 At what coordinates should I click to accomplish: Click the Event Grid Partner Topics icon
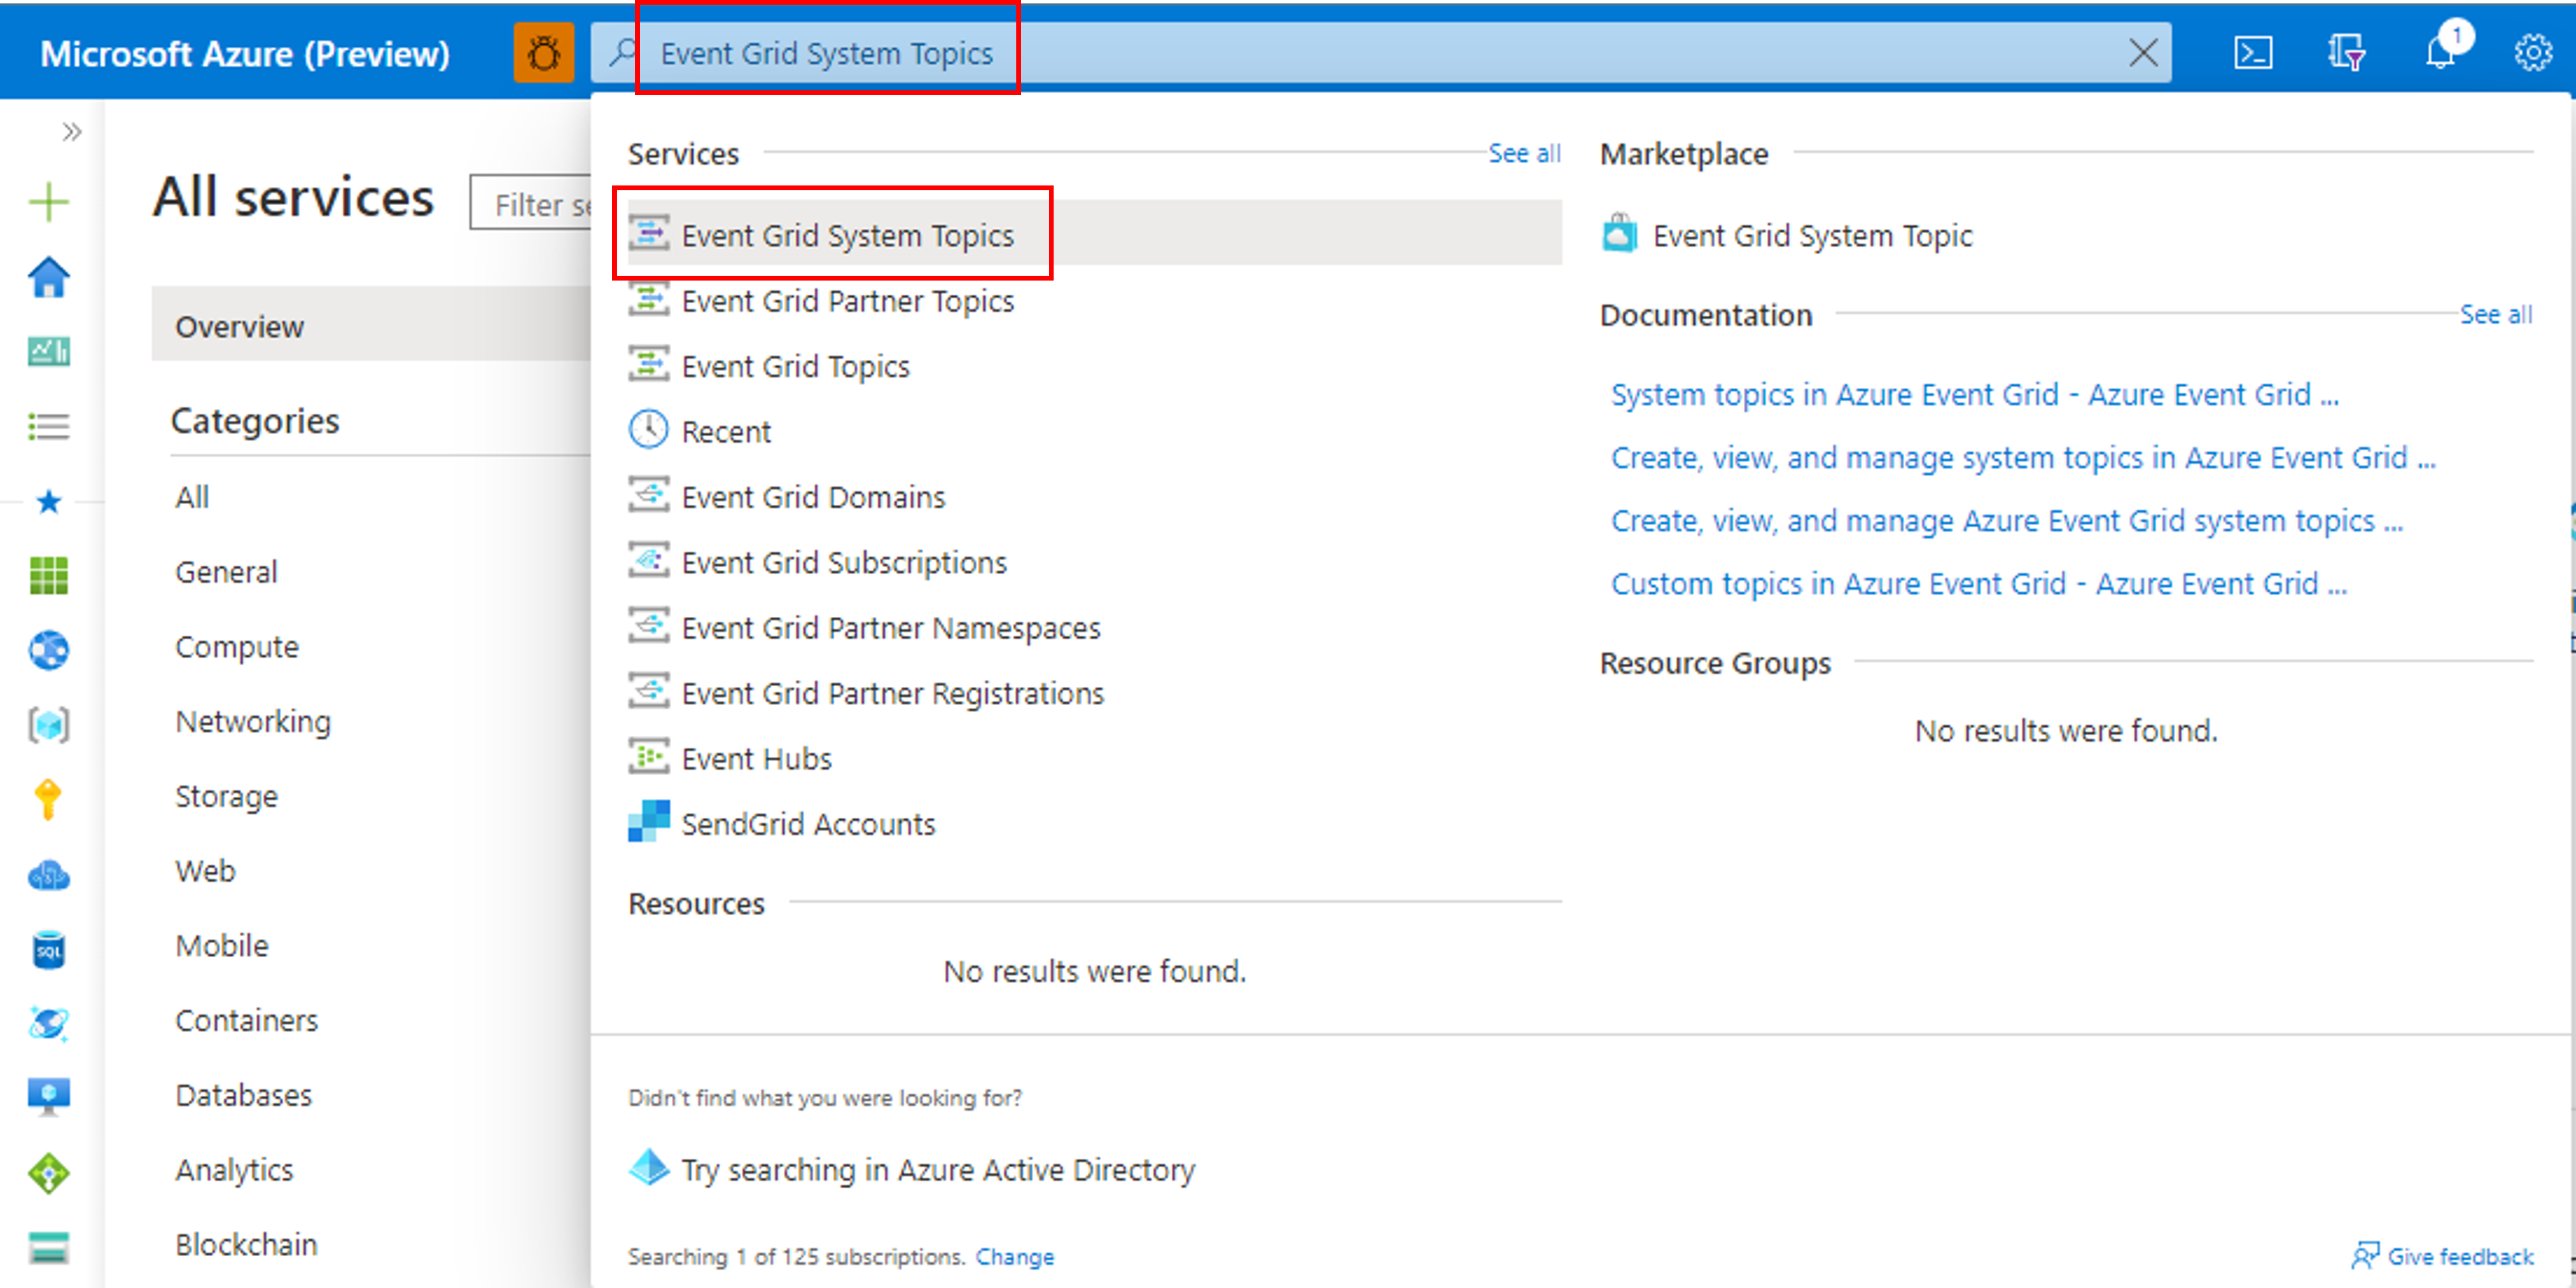pyautogui.click(x=651, y=302)
